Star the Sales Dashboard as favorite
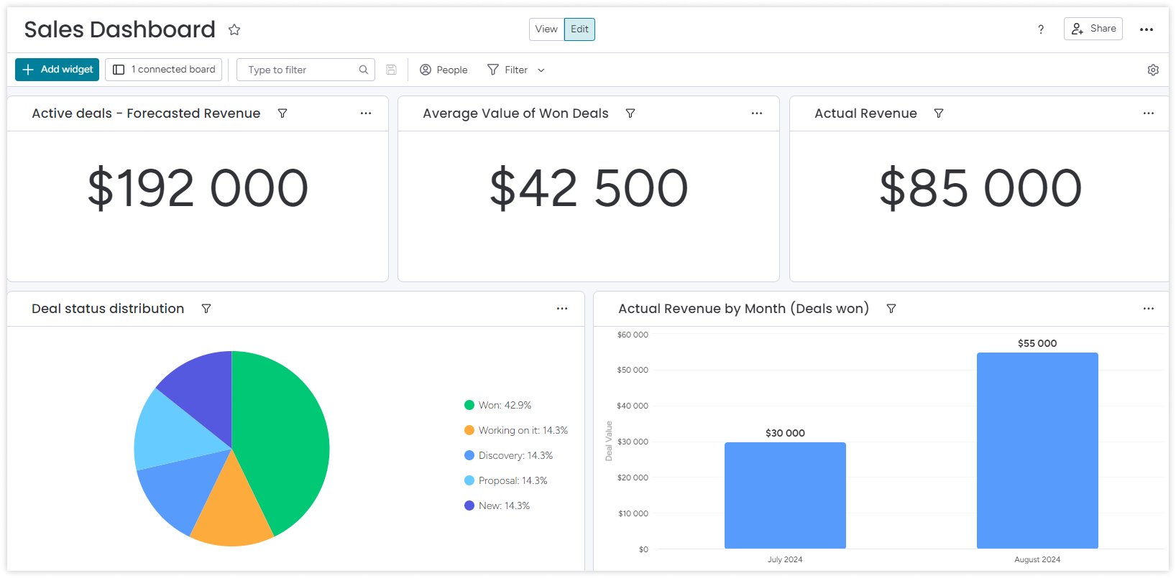The image size is (1176, 578). pyautogui.click(x=234, y=29)
